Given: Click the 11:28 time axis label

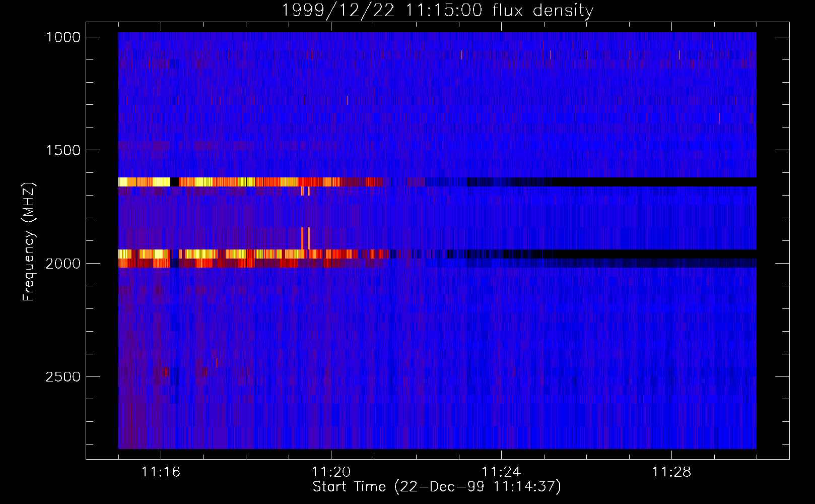Looking at the screenshot, I should (671, 472).
